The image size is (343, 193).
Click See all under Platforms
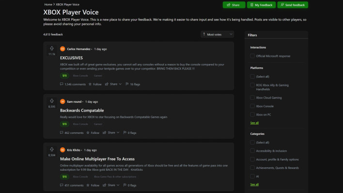click(254, 123)
